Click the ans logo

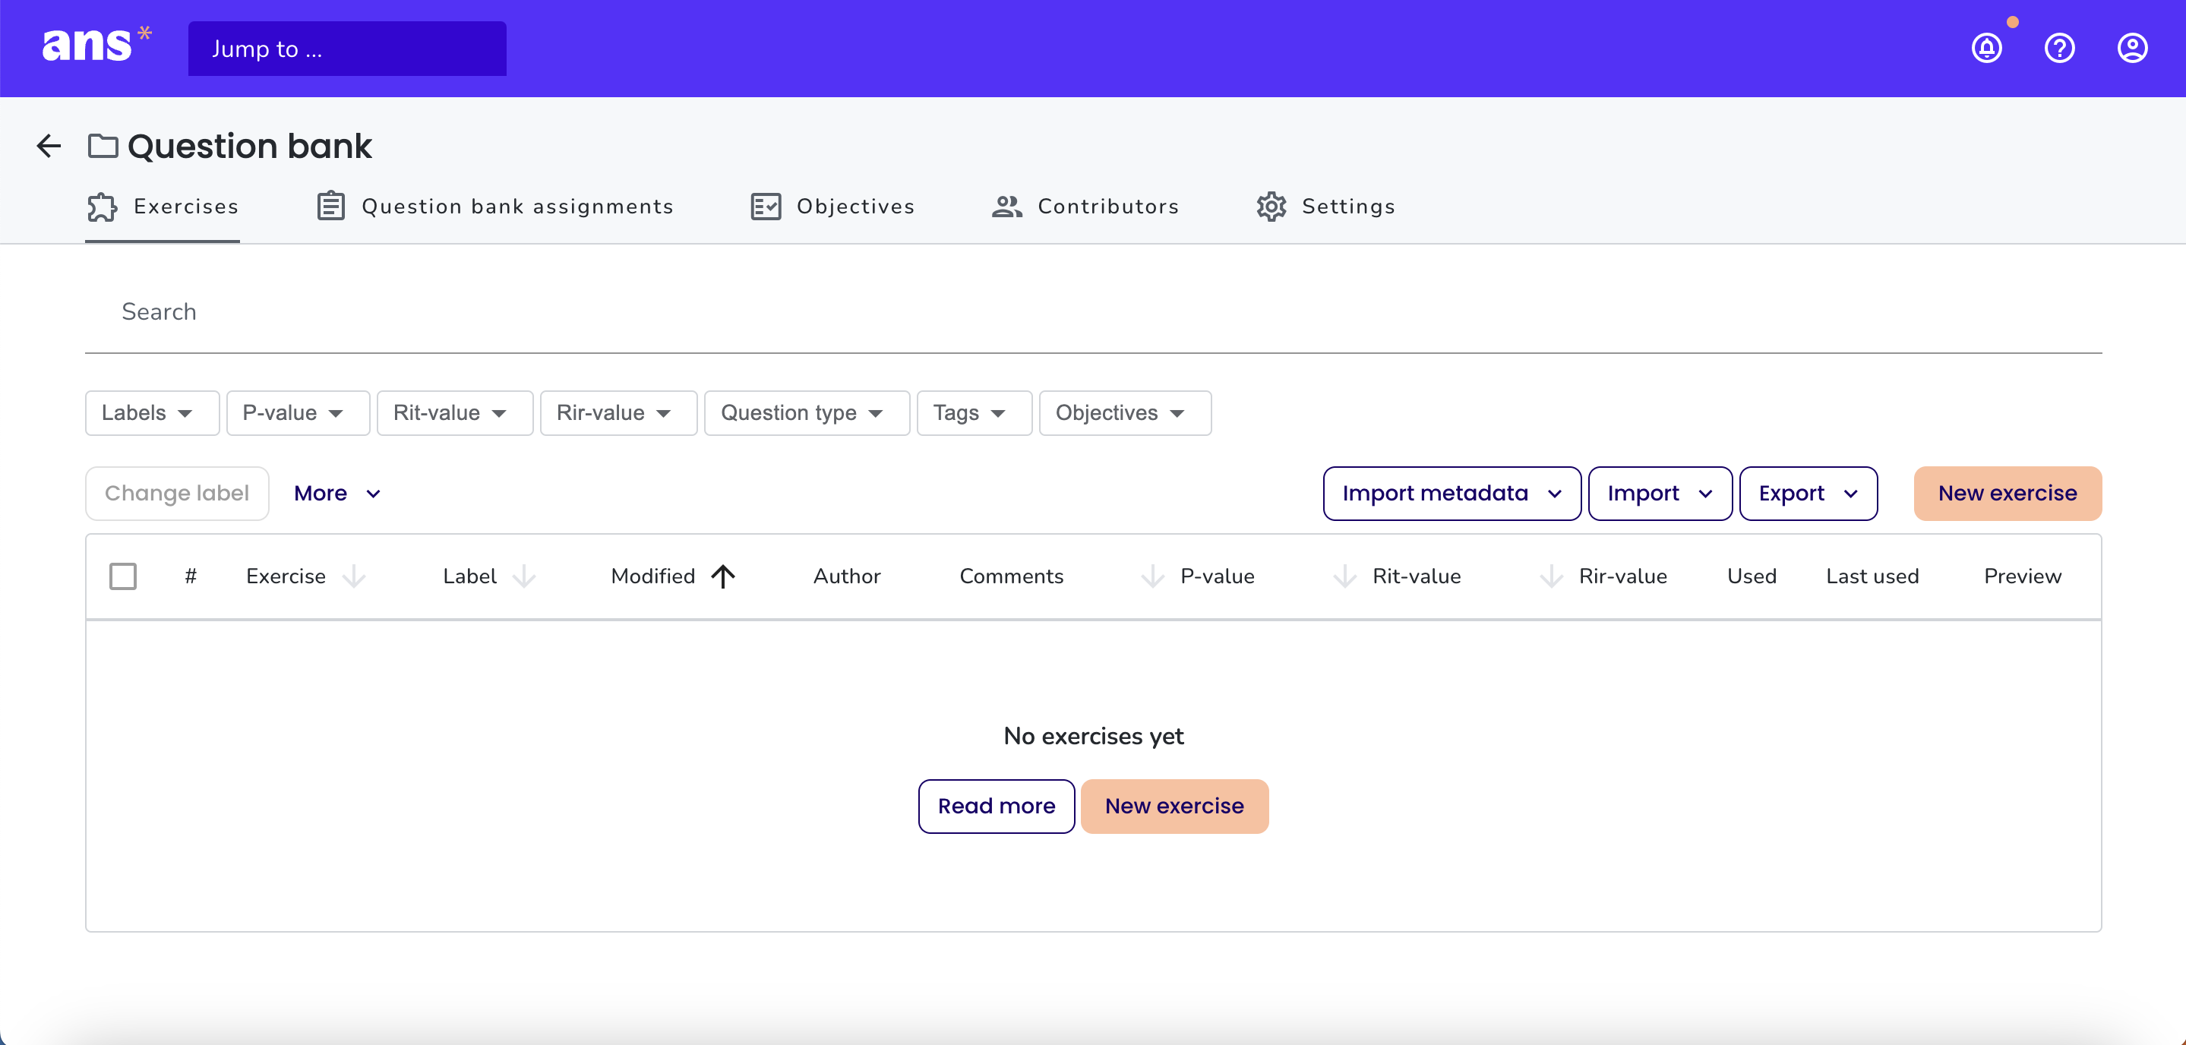[x=96, y=45]
